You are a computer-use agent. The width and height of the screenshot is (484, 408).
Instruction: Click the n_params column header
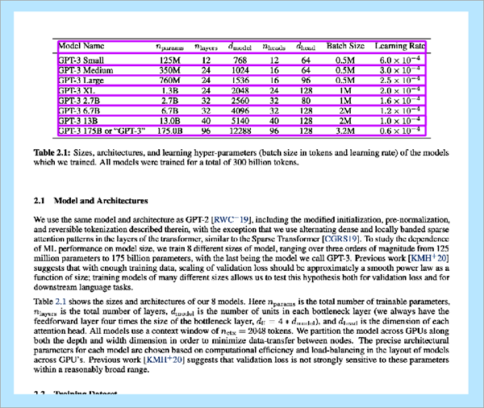click(169, 47)
